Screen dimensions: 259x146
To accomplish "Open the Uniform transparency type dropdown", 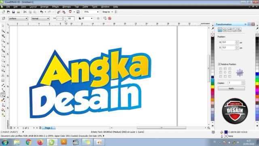I will click(18, 18).
